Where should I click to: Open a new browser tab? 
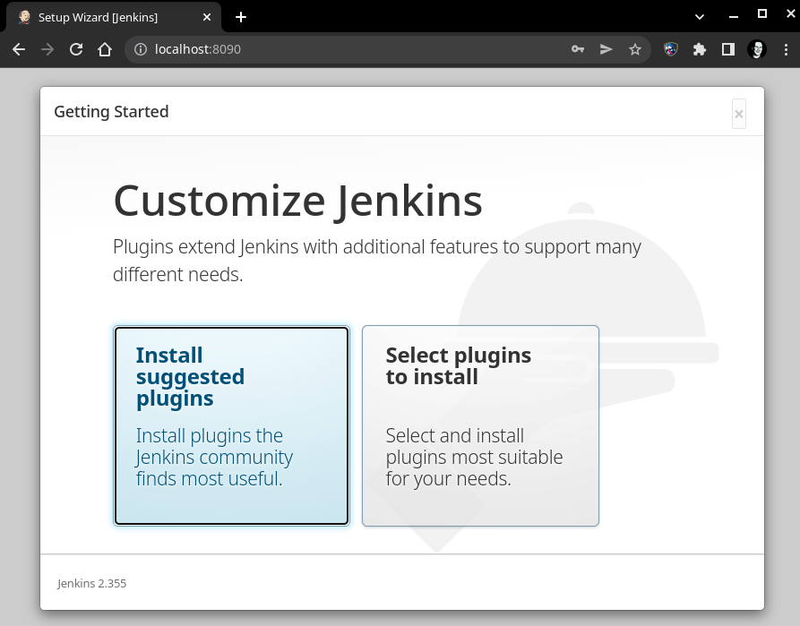click(x=241, y=17)
